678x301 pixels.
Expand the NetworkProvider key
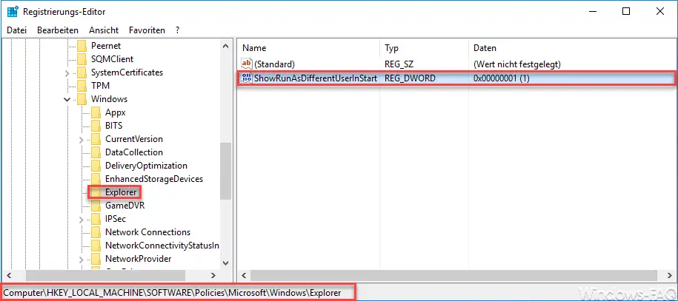tap(82, 259)
